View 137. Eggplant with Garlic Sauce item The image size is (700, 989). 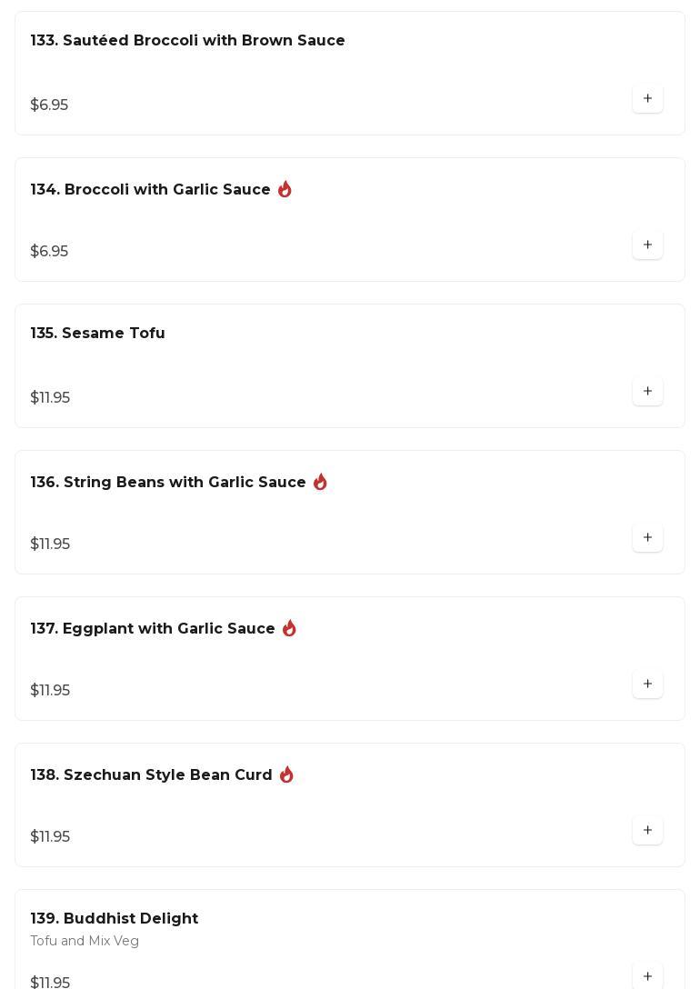tap(153, 629)
